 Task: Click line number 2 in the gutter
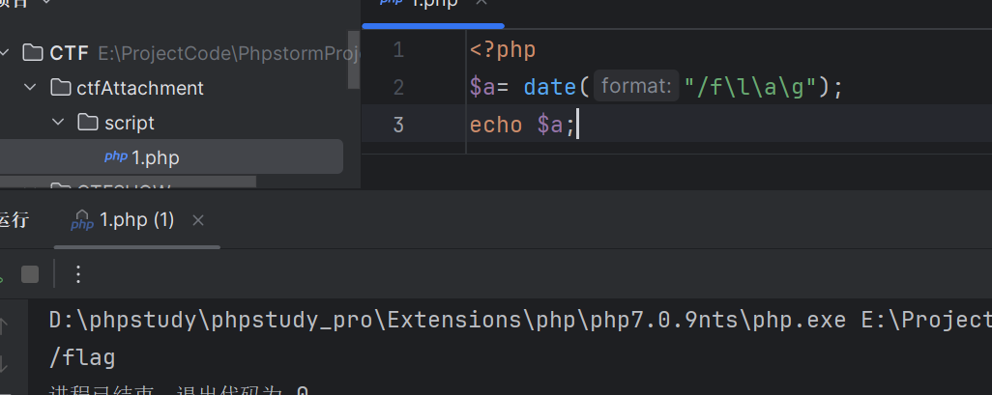pos(399,87)
